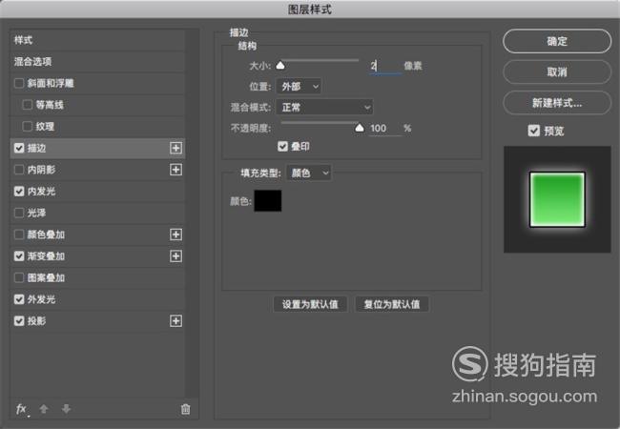Uncheck the 内发光 checkbox
620x429 pixels.
tap(19, 192)
